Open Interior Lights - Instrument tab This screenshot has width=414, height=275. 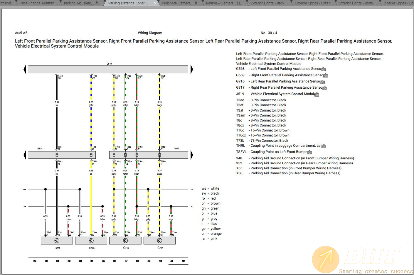tap(358, 3)
